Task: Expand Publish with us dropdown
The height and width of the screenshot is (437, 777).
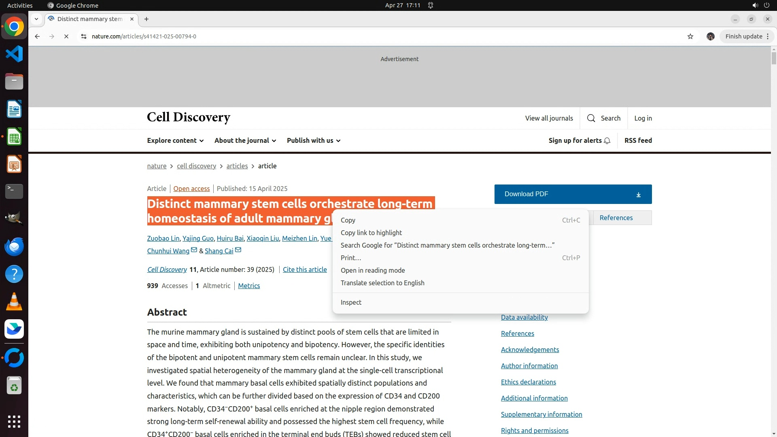Action: coord(314,140)
